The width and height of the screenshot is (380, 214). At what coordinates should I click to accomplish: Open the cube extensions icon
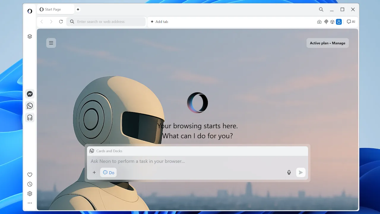click(332, 22)
